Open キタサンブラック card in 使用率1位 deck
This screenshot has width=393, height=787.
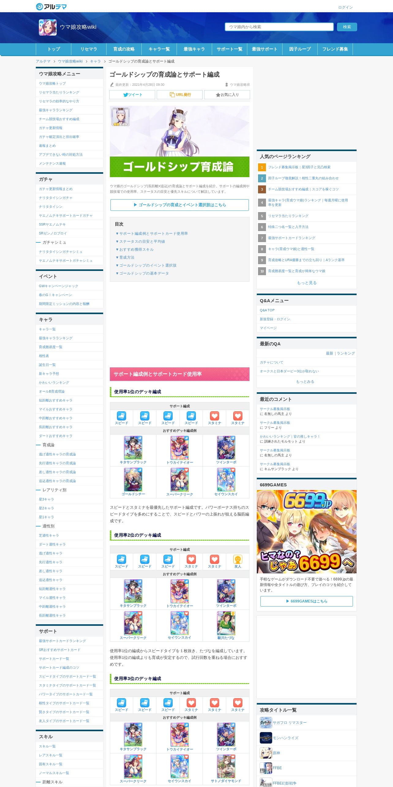133,448
